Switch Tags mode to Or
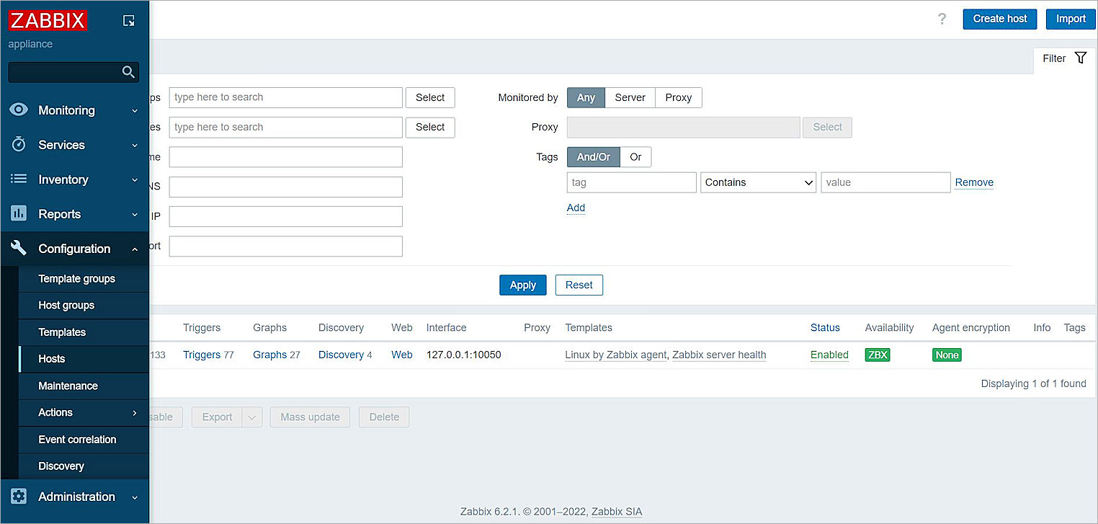This screenshot has height=524, width=1098. click(x=635, y=156)
